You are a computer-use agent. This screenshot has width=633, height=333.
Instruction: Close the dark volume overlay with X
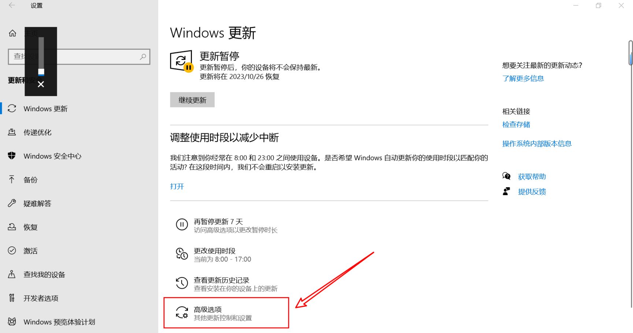pyautogui.click(x=41, y=84)
